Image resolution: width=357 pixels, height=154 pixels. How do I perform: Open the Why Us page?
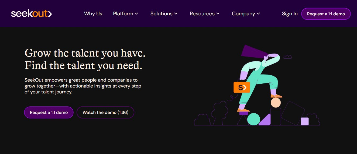93,14
